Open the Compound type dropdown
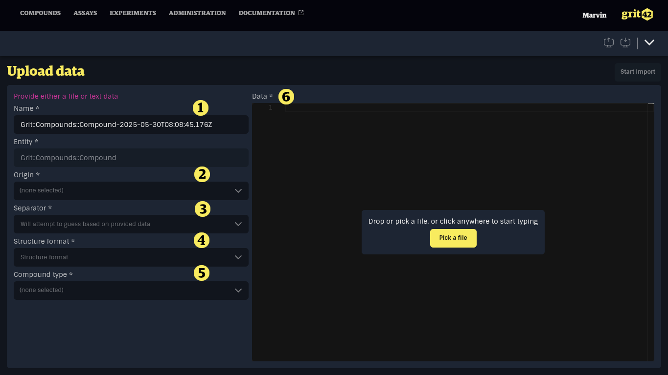The image size is (668, 375). point(131,291)
